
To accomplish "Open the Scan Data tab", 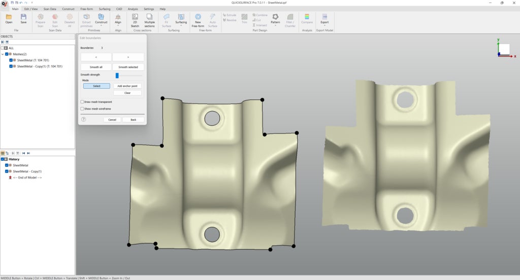I will (50, 9).
